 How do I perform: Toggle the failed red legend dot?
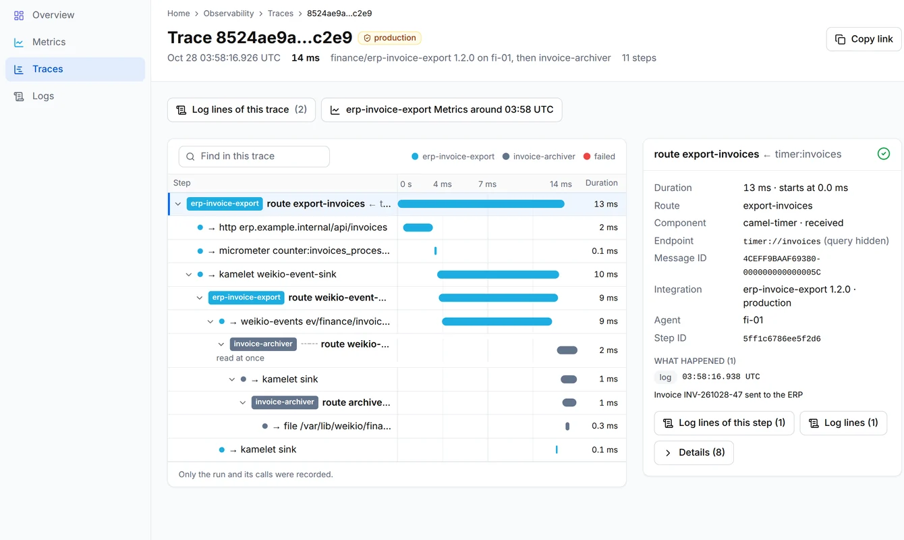pos(587,157)
